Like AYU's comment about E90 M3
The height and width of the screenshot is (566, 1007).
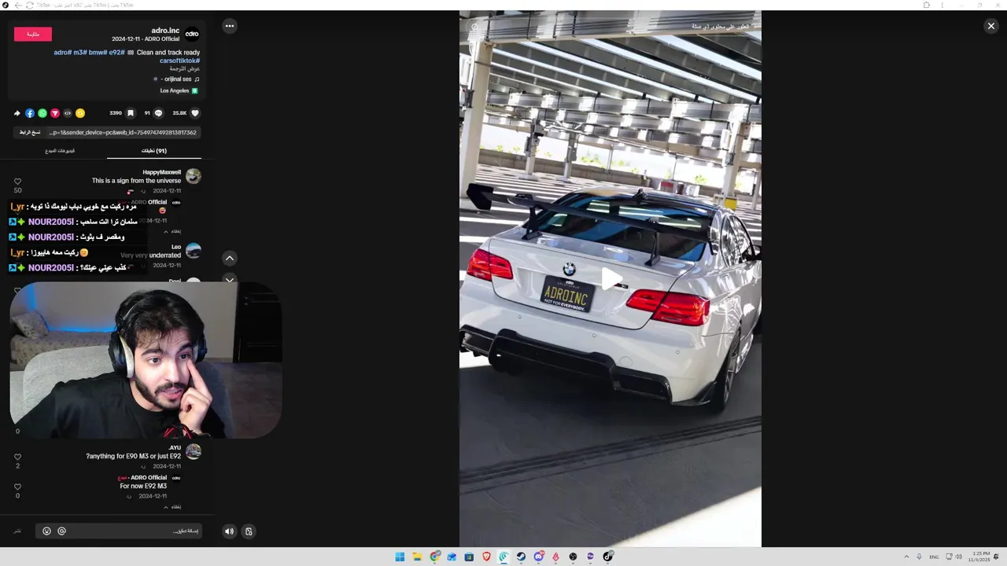17,457
